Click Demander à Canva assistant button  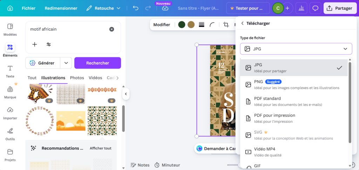tap(215, 149)
